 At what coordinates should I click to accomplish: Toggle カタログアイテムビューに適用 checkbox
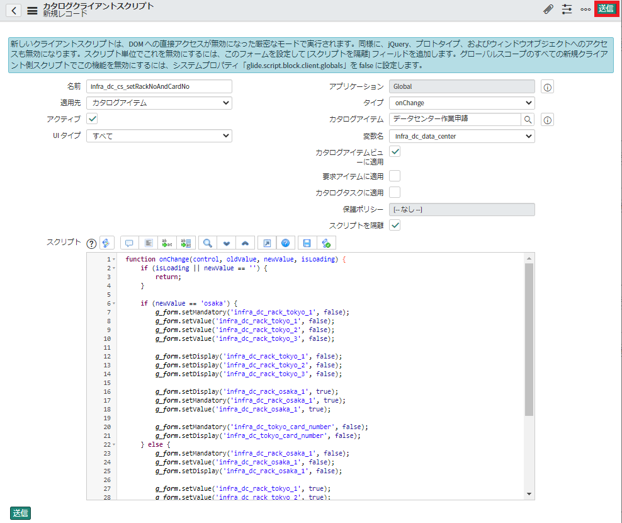(395, 151)
